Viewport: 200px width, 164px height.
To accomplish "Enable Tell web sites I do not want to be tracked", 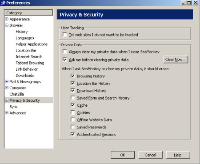I will (x=64, y=35).
